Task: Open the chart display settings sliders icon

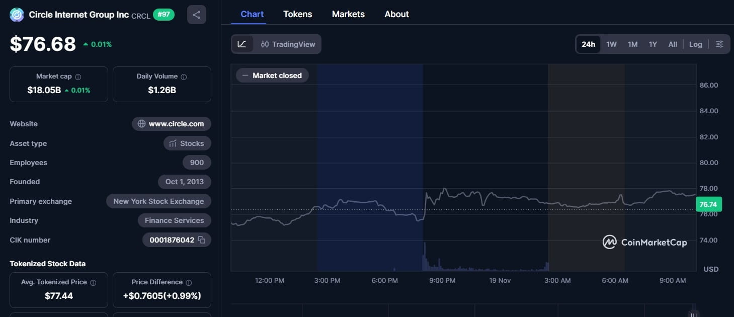Action: click(x=719, y=44)
